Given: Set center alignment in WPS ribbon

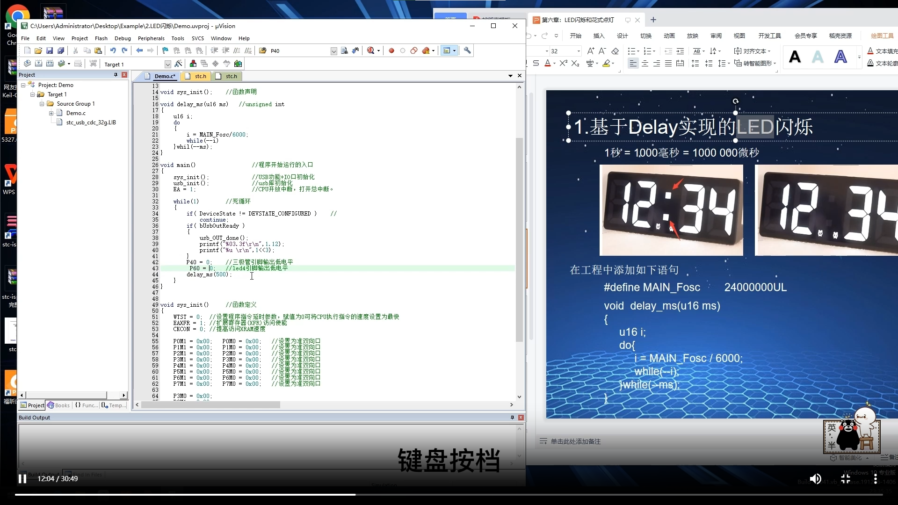Looking at the screenshot, I should pos(645,64).
